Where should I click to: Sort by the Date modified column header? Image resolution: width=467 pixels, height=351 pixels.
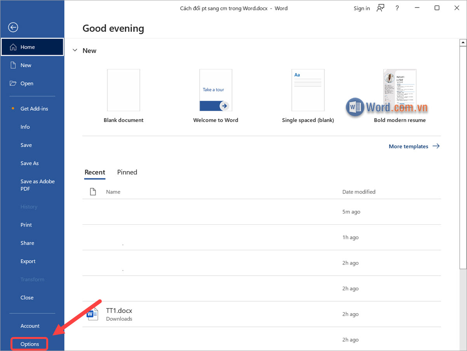tap(359, 192)
